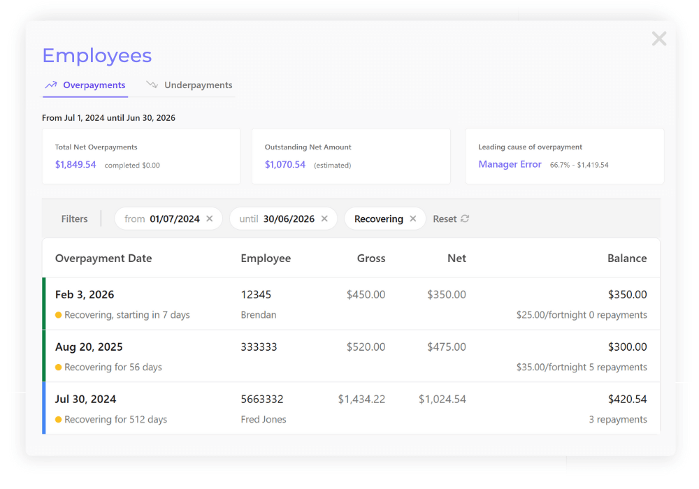Open the from date filter chip
Screen dimensions: 699x489
click(164, 219)
